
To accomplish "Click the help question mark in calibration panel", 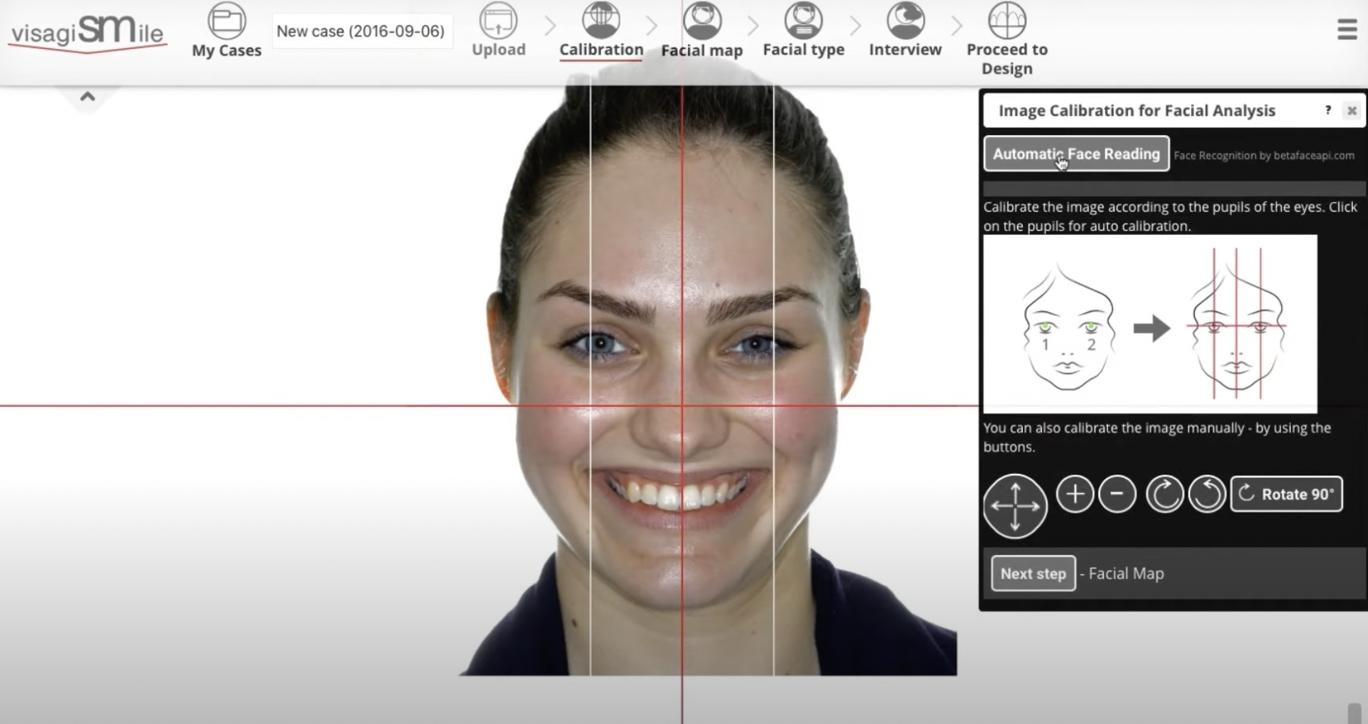I will [1328, 110].
